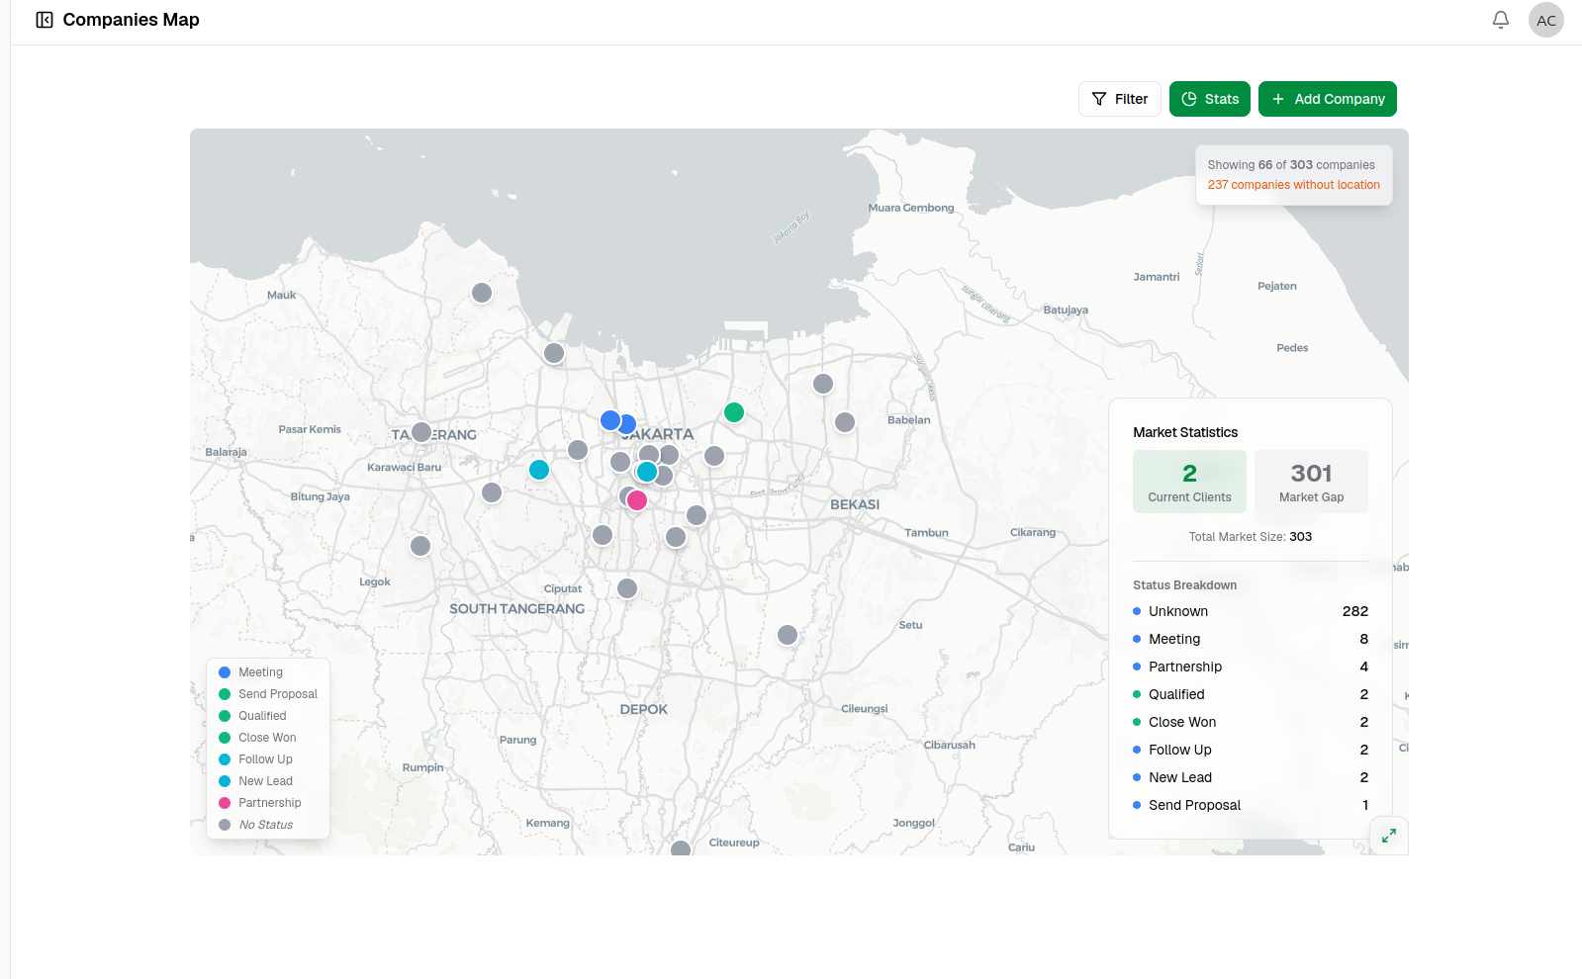This screenshot has height=979, width=1582.
Task: Select cyan marker near Karawaci Baru
Action: 539,470
